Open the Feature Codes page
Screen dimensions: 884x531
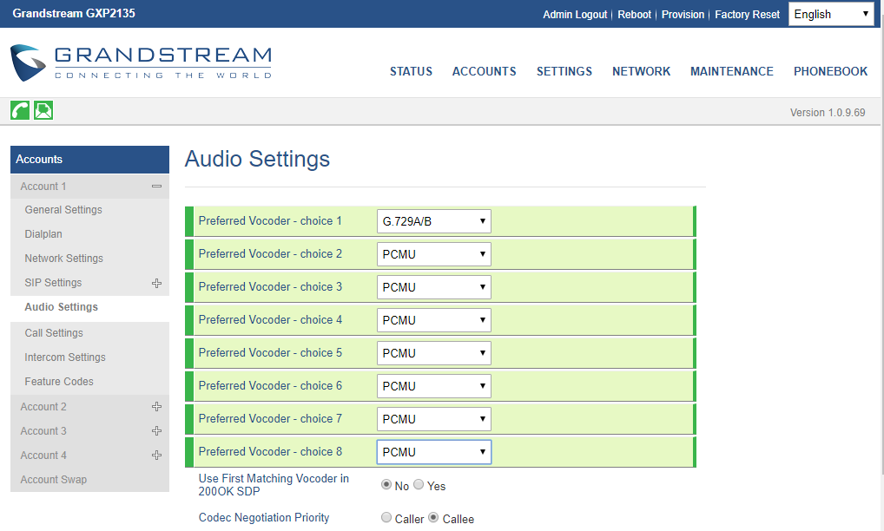[x=58, y=381]
